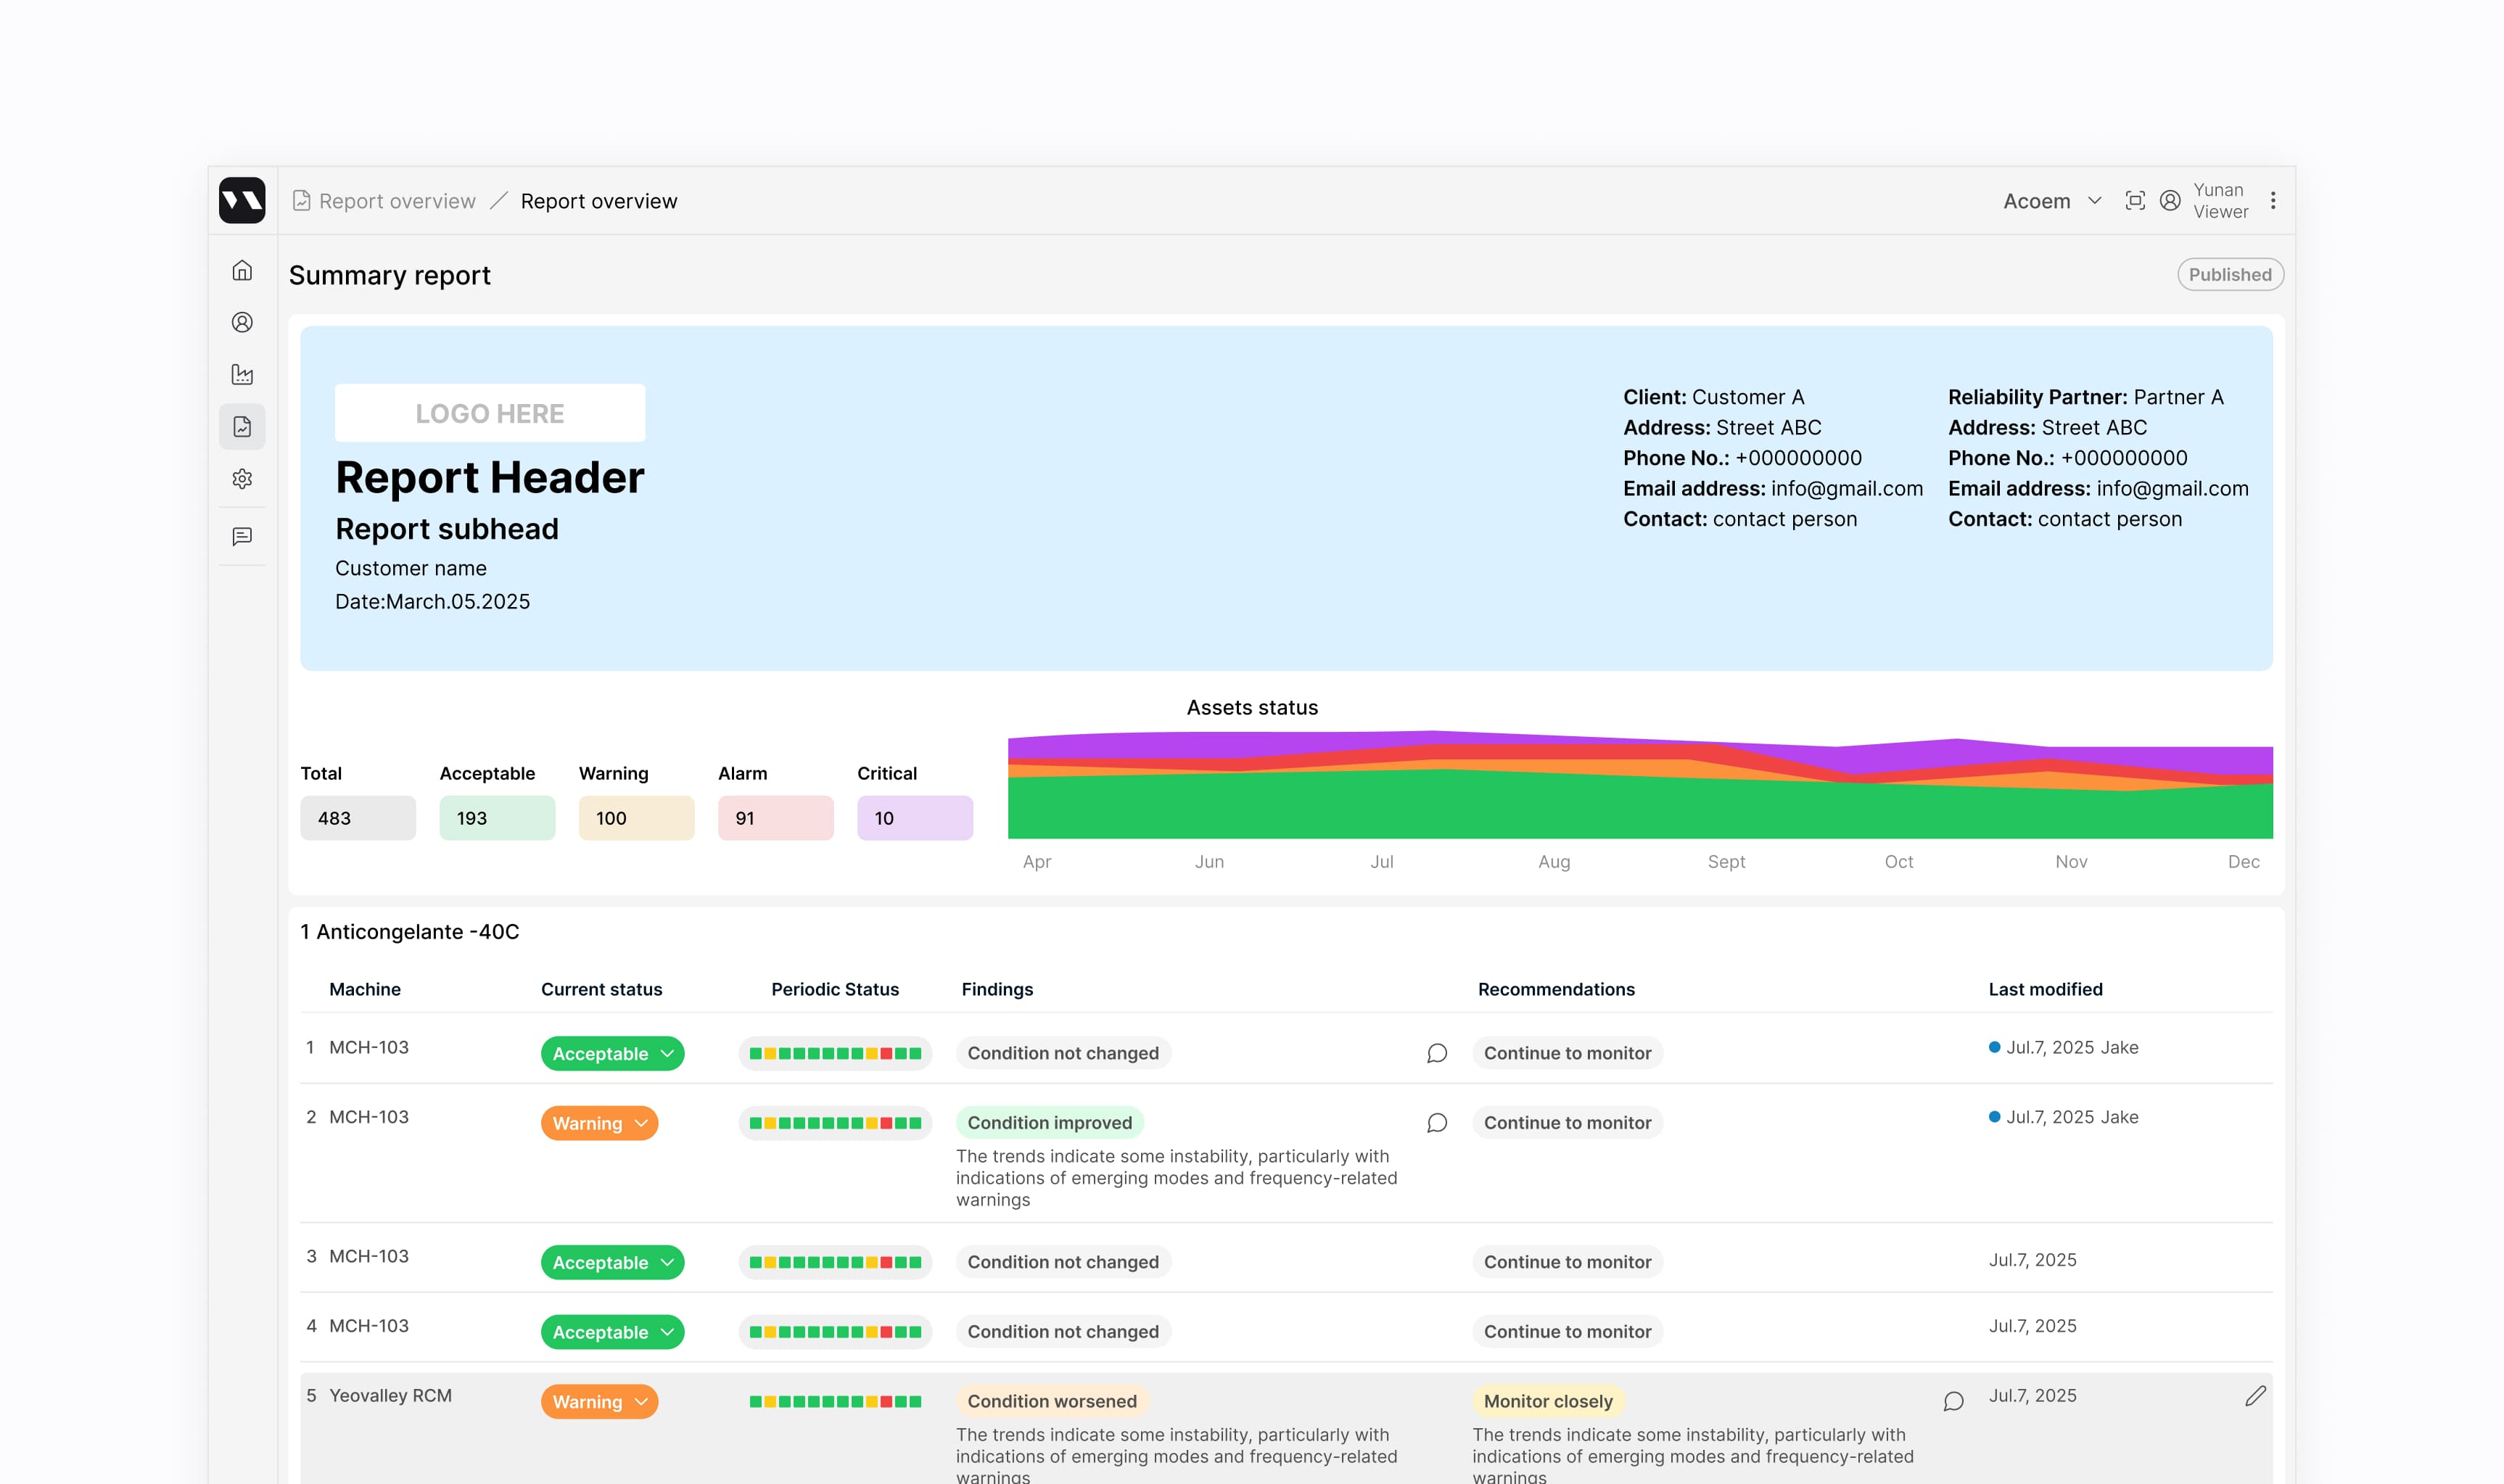Click the user profile sidebar icon
The width and height of the screenshot is (2504, 1484).
tap(242, 322)
